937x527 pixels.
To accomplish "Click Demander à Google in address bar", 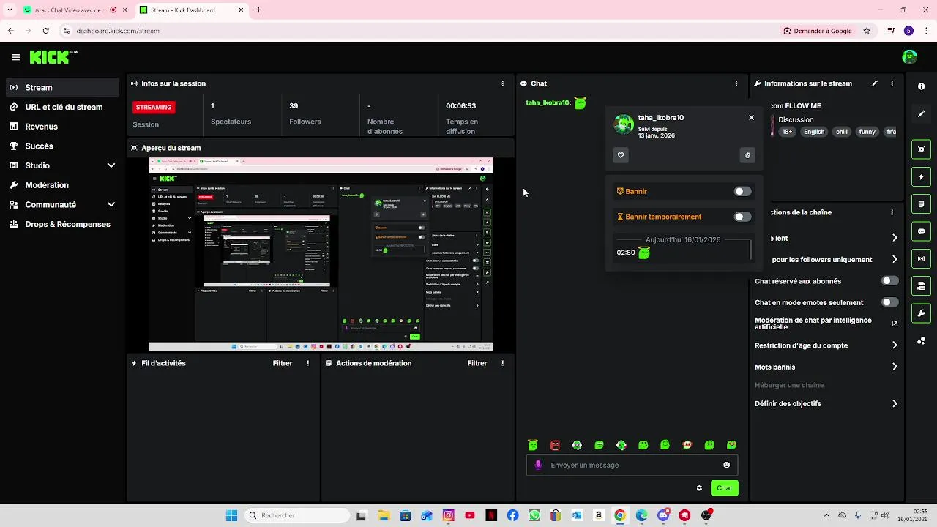I will click(x=818, y=31).
